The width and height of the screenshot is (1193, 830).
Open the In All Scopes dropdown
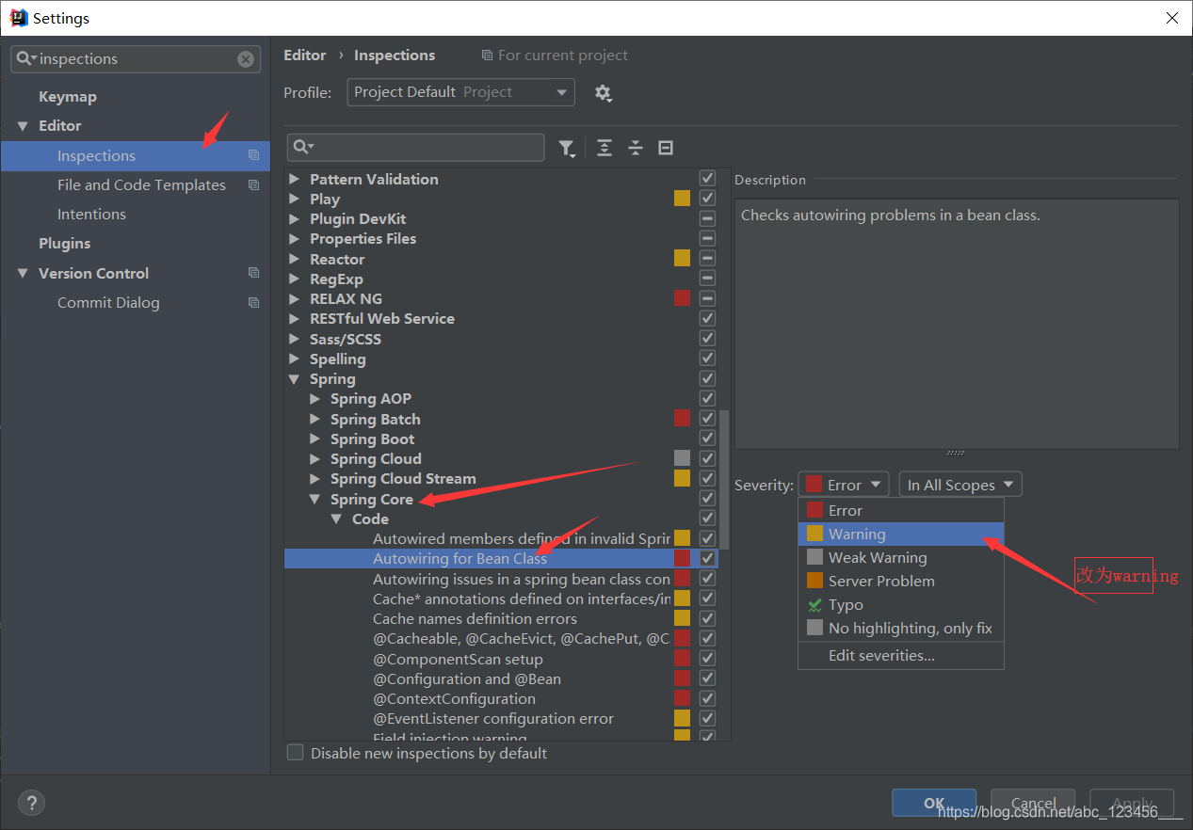960,485
